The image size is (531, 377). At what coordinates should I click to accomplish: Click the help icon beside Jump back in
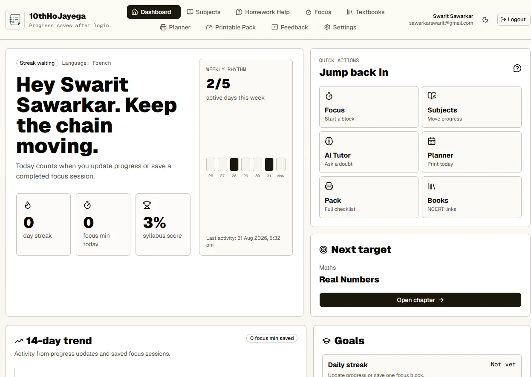pyautogui.click(x=517, y=68)
